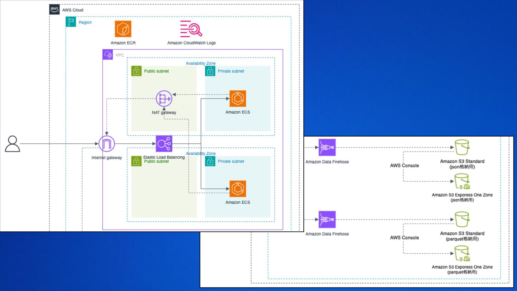Click S3 Express One Zone icon for parquet
Viewport: 517px width, 291px height.
point(462,253)
